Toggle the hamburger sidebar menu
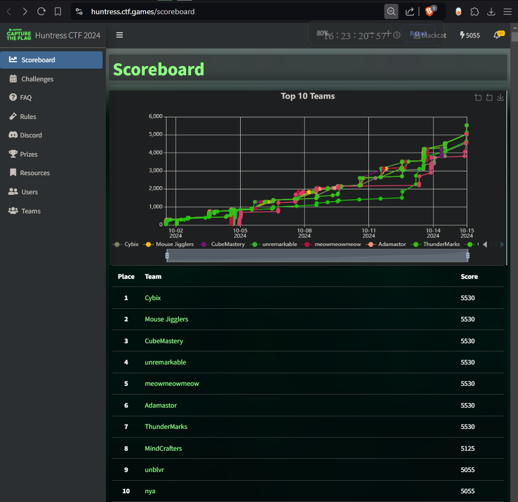Image resolution: width=518 pixels, height=502 pixels. tap(120, 35)
